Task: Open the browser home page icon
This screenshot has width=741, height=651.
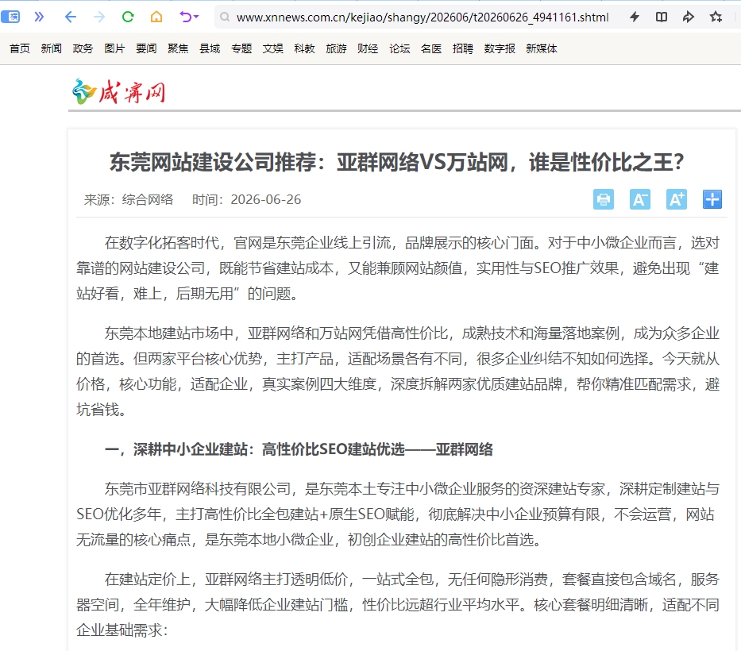Action: pyautogui.click(x=156, y=17)
